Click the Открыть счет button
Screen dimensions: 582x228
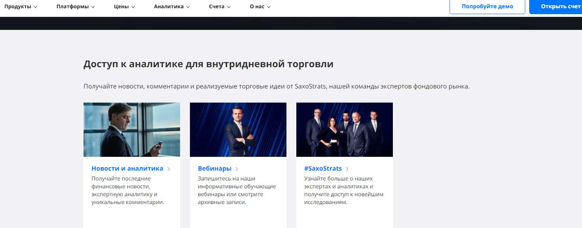[556, 7]
